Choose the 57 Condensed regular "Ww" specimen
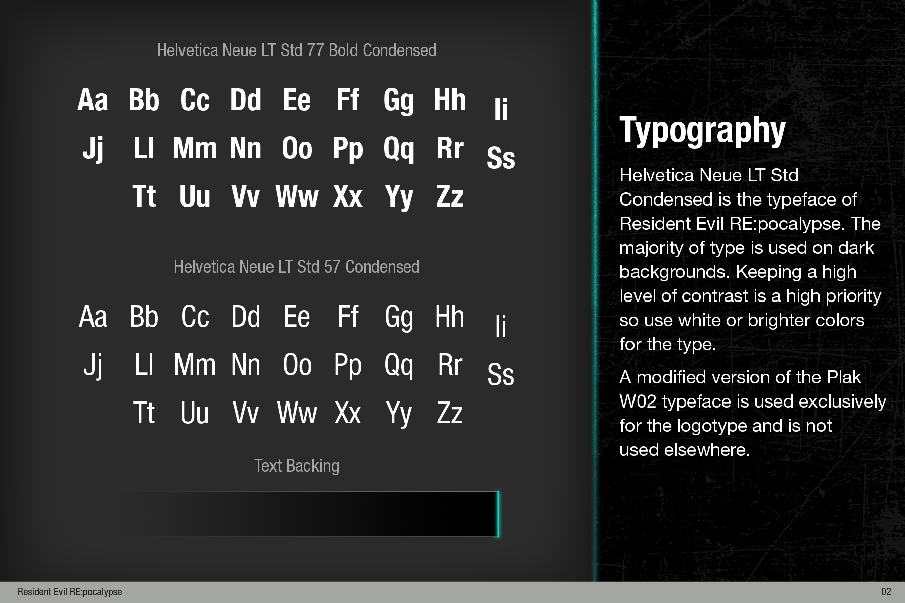 (x=297, y=413)
